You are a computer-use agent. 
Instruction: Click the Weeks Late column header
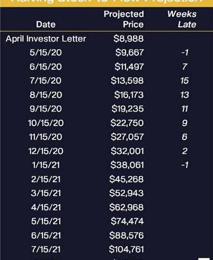(182, 19)
